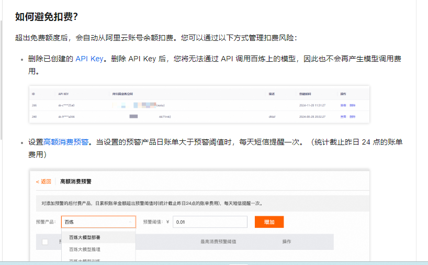This screenshot has width=428, height=265.
Task: Click the grey notice text starting 对添加预警的后付费产品
Action: tap(152, 203)
